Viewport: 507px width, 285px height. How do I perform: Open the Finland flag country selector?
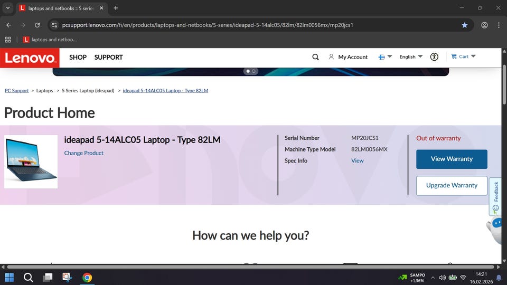385,57
